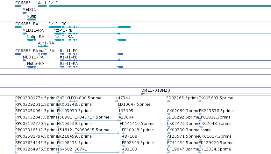Click the EK103939.5prime EST label

coord(74,111)
